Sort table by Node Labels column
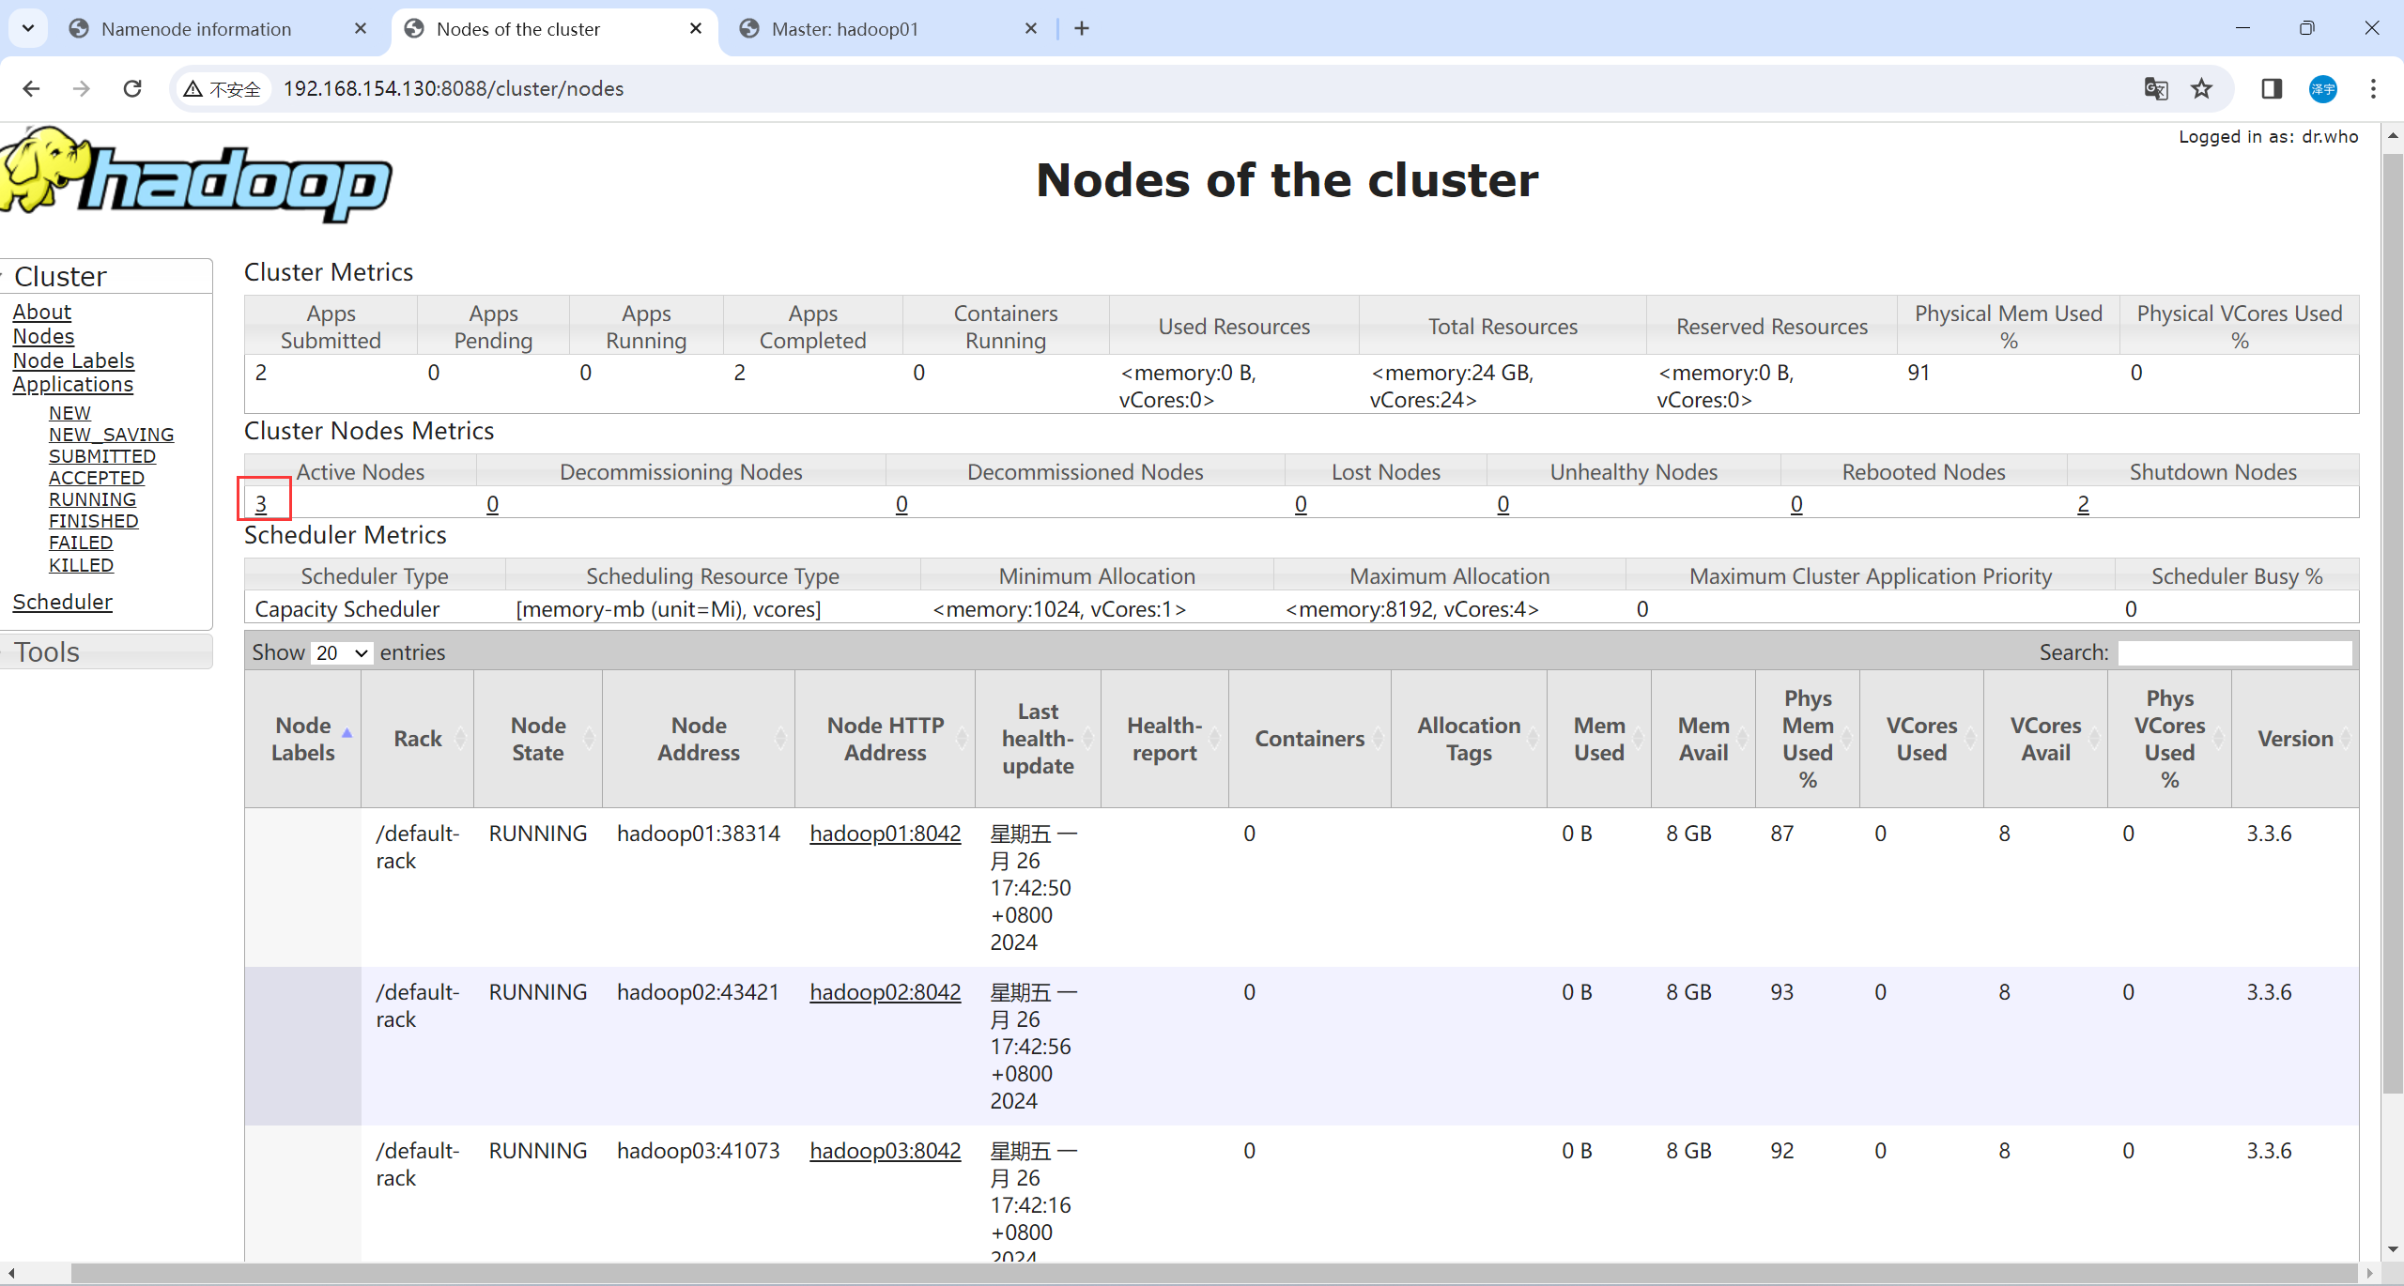This screenshot has height=1286, width=2404. pos(303,739)
